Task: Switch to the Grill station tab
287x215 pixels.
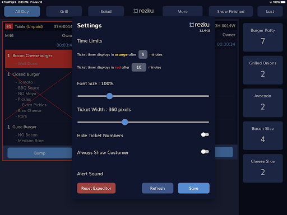Action: (x=64, y=12)
